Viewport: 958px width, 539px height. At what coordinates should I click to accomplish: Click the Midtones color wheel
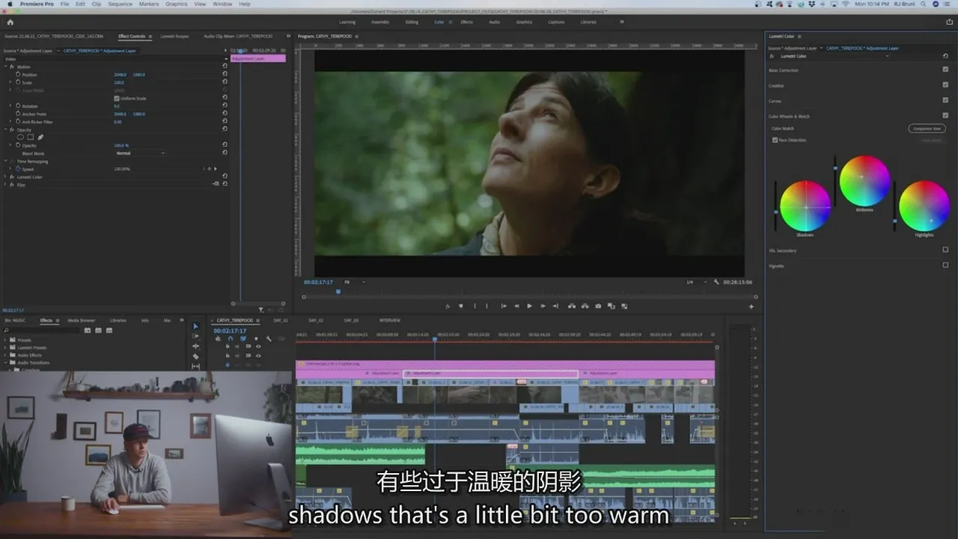[x=864, y=180]
